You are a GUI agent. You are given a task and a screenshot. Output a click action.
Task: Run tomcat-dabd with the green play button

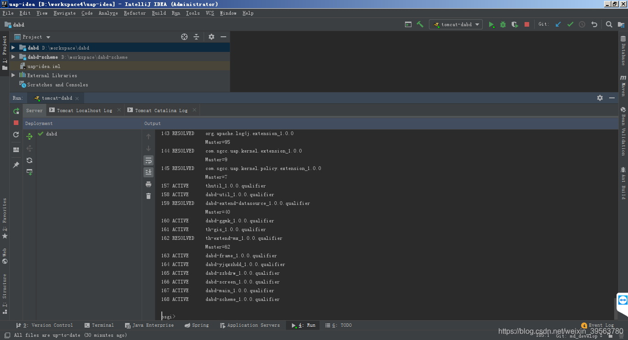pos(491,24)
